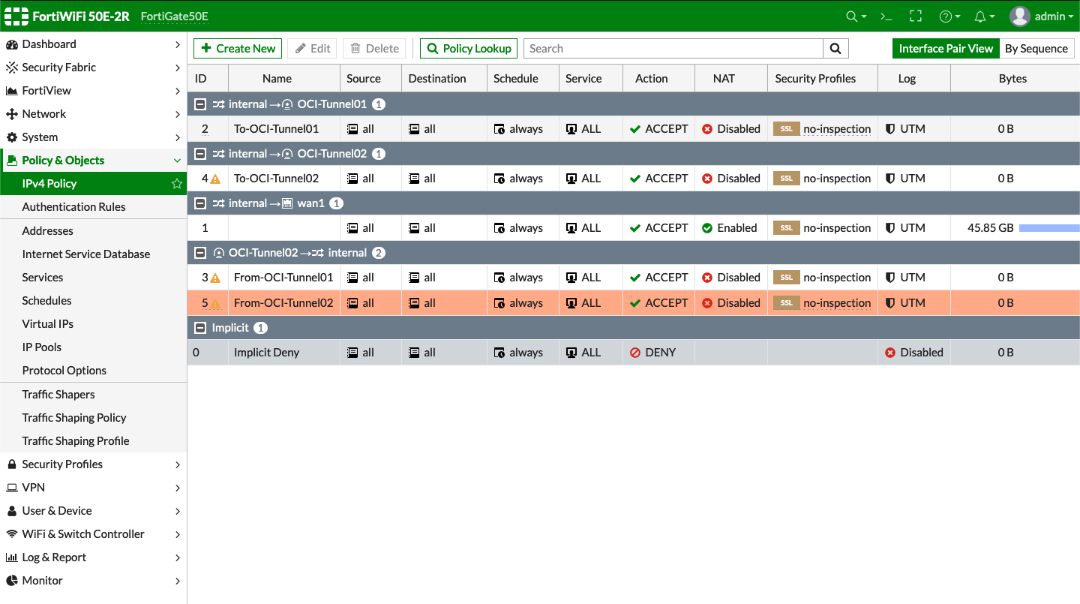The width and height of the screenshot is (1080, 604).
Task: Click the FortiWiFi grid logo icon
Action: pos(16,16)
